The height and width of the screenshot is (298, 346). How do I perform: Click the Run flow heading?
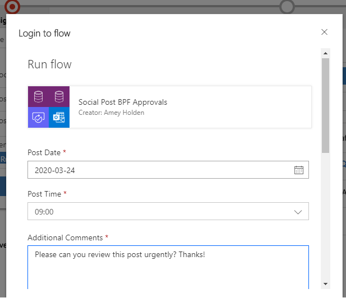click(49, 64)
